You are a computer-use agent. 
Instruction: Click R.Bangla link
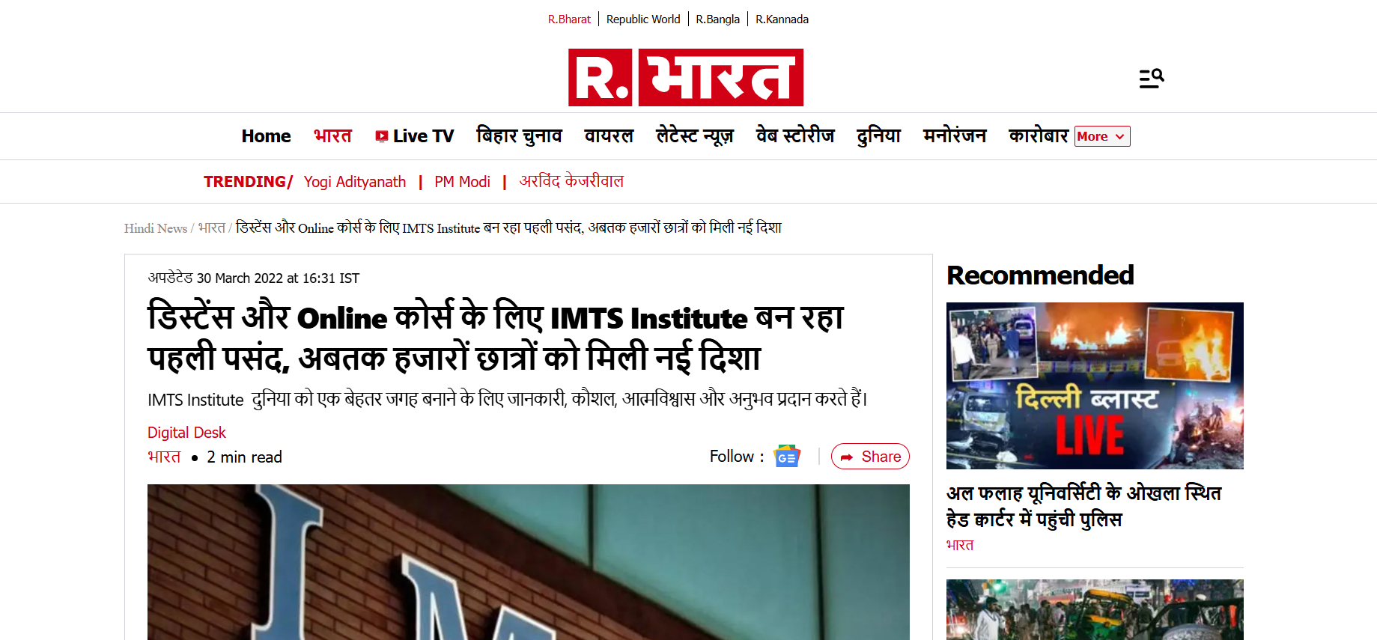point(717,19)
